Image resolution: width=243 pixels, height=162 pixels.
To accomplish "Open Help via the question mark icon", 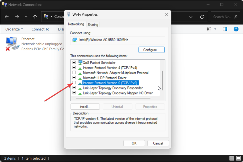I will click(236, 29).
